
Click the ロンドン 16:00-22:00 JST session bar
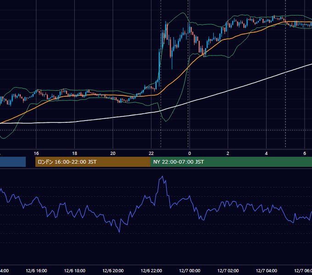93,162
